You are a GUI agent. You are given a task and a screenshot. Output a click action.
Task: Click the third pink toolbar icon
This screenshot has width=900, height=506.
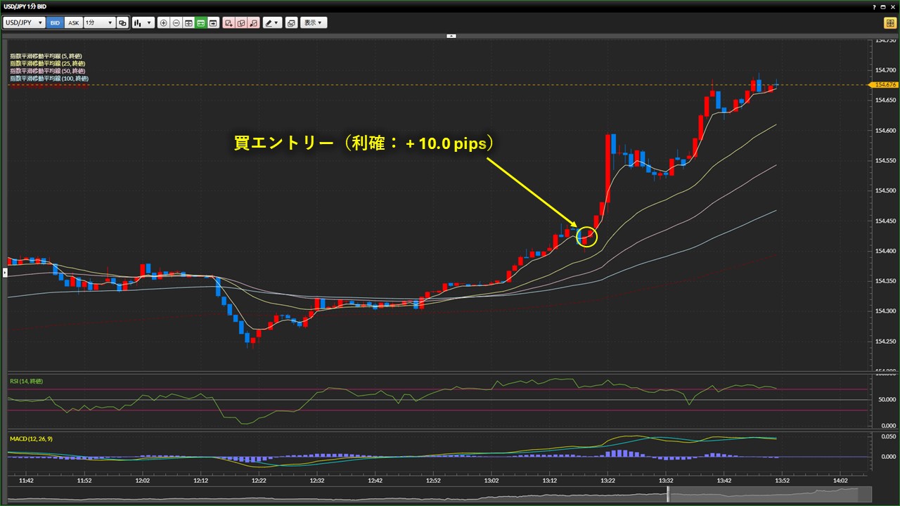(253, 22)
